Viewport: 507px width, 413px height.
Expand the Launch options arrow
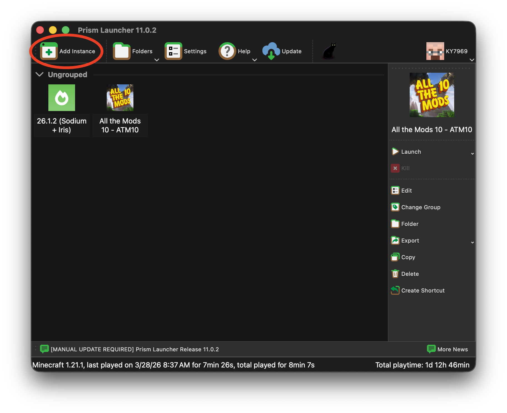pyautogui.click(x=472, y=154)
